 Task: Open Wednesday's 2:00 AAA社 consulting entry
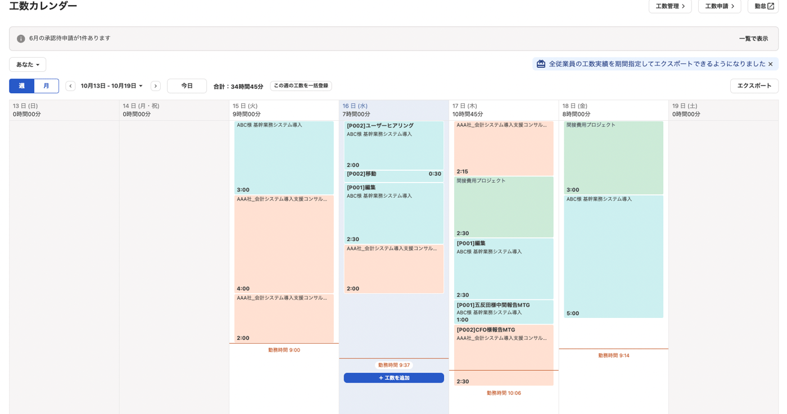[394, 269]
